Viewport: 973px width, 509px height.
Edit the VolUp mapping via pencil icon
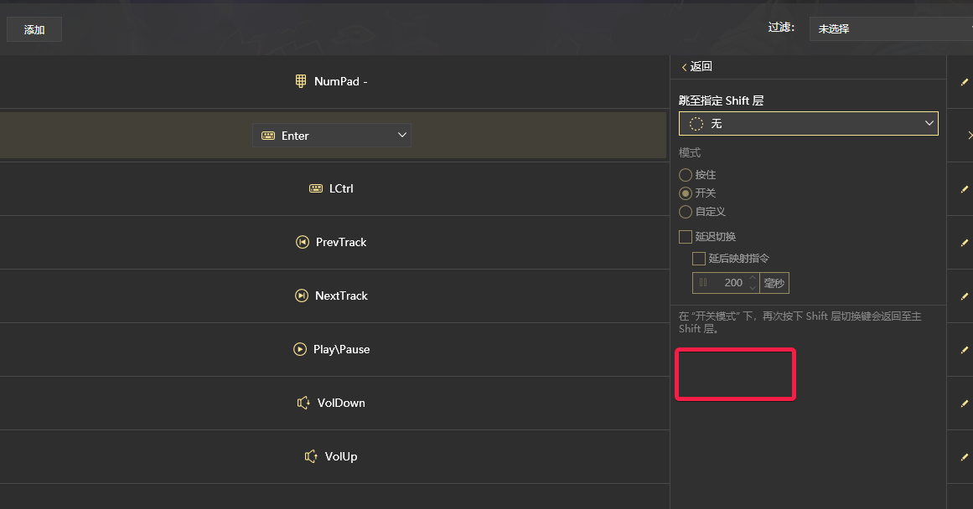[x=965, y=457]
